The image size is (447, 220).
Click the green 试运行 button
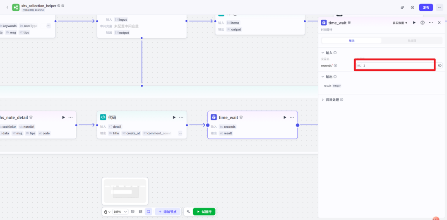click(x=204, y=212)
